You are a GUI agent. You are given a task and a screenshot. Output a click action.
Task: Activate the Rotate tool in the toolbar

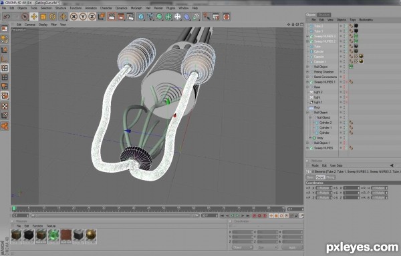(52, 17)
